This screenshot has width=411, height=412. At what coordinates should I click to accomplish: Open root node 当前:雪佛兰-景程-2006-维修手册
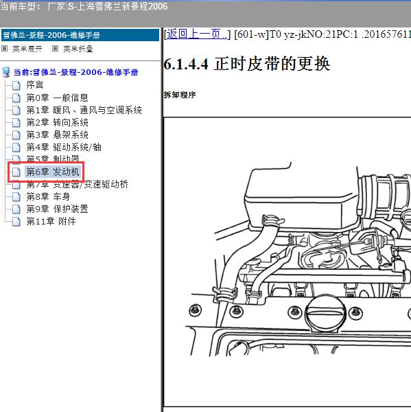tap(76, 72)
